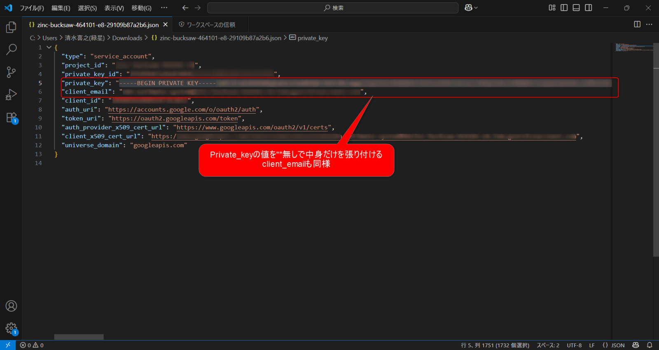Screen dimensions: 659x350
Task: Expand the hidden menu items ellipsis
Action: 164,8
